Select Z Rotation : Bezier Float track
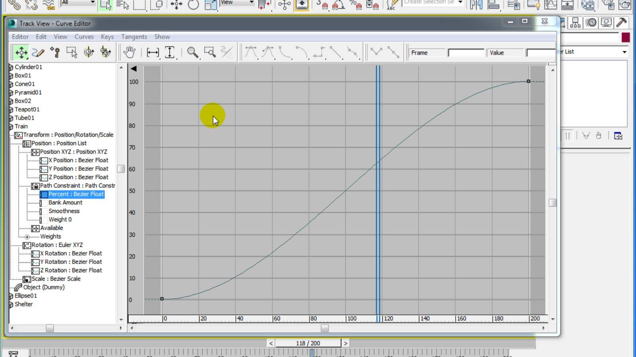 pos(71,270)
